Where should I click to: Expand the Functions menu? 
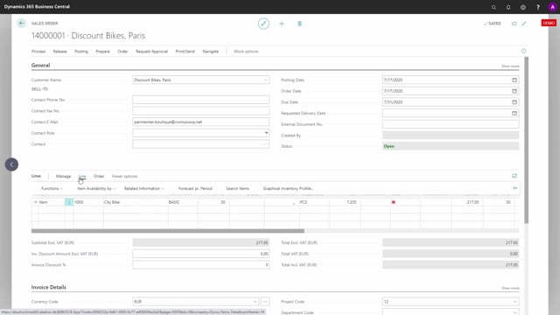click(x=52, y=189)
